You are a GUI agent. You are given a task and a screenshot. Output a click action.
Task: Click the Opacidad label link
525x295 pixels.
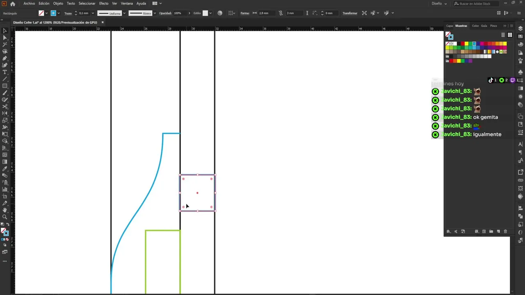[x=165, y=13]
